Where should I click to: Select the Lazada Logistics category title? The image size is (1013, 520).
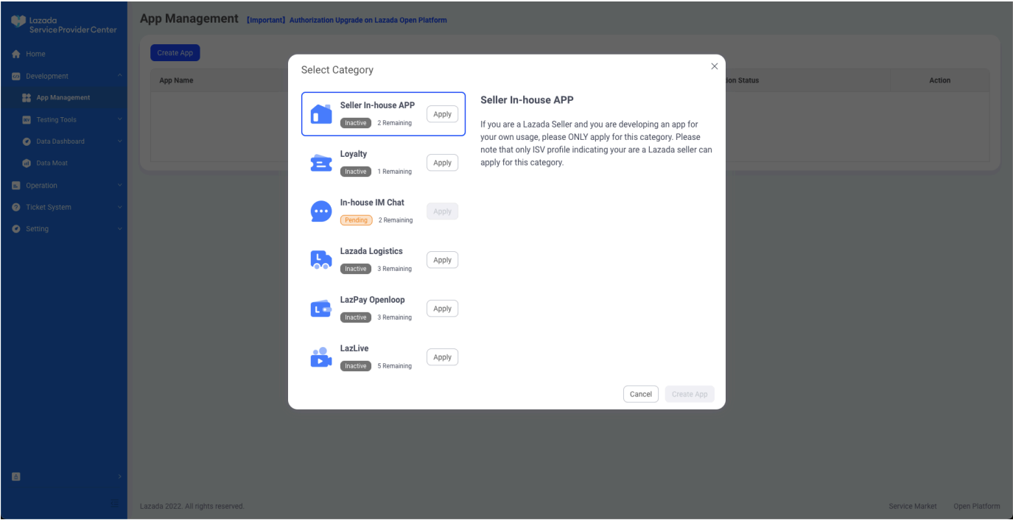tap(371, 251)
